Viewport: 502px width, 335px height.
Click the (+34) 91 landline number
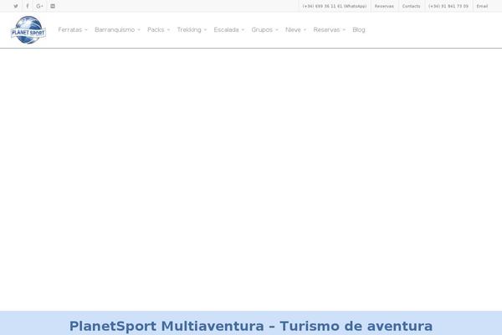448,6
